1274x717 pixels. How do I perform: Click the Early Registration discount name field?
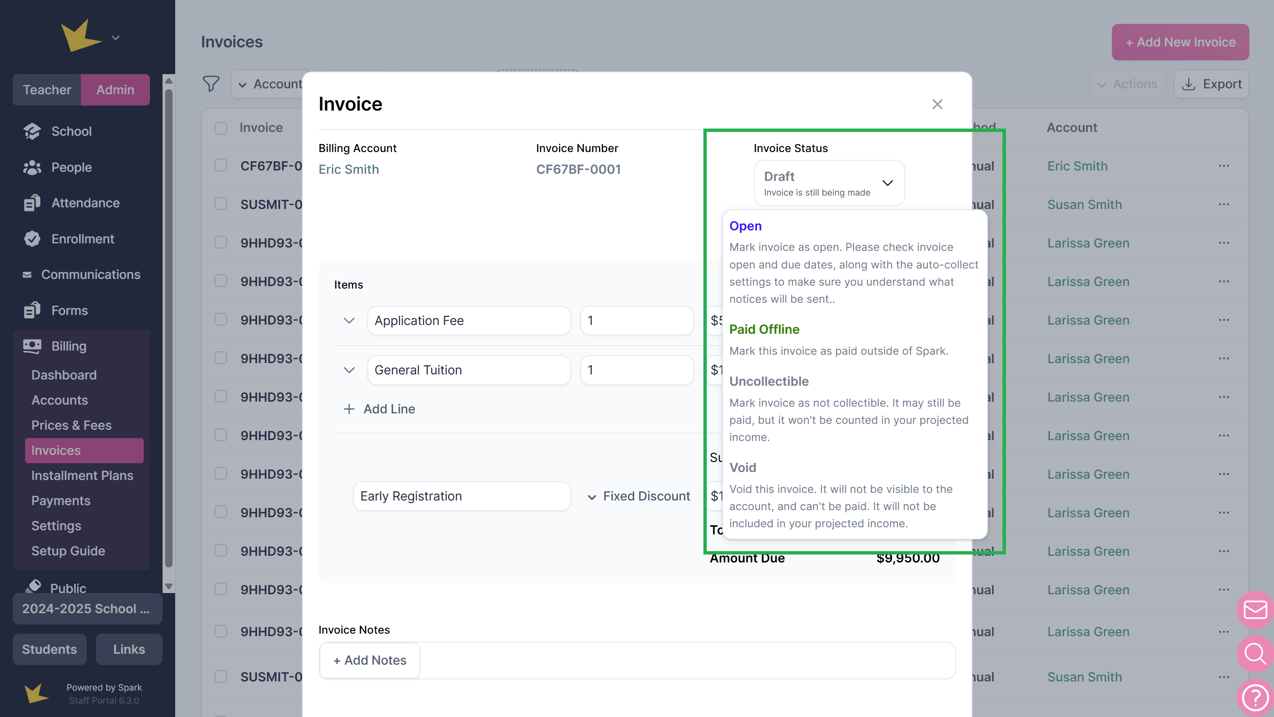[x=461, y=496]
